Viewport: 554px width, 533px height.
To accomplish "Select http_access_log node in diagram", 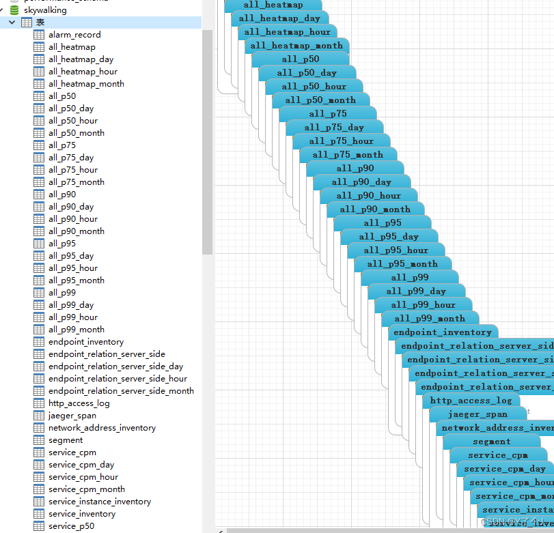I will coord(471,401).
